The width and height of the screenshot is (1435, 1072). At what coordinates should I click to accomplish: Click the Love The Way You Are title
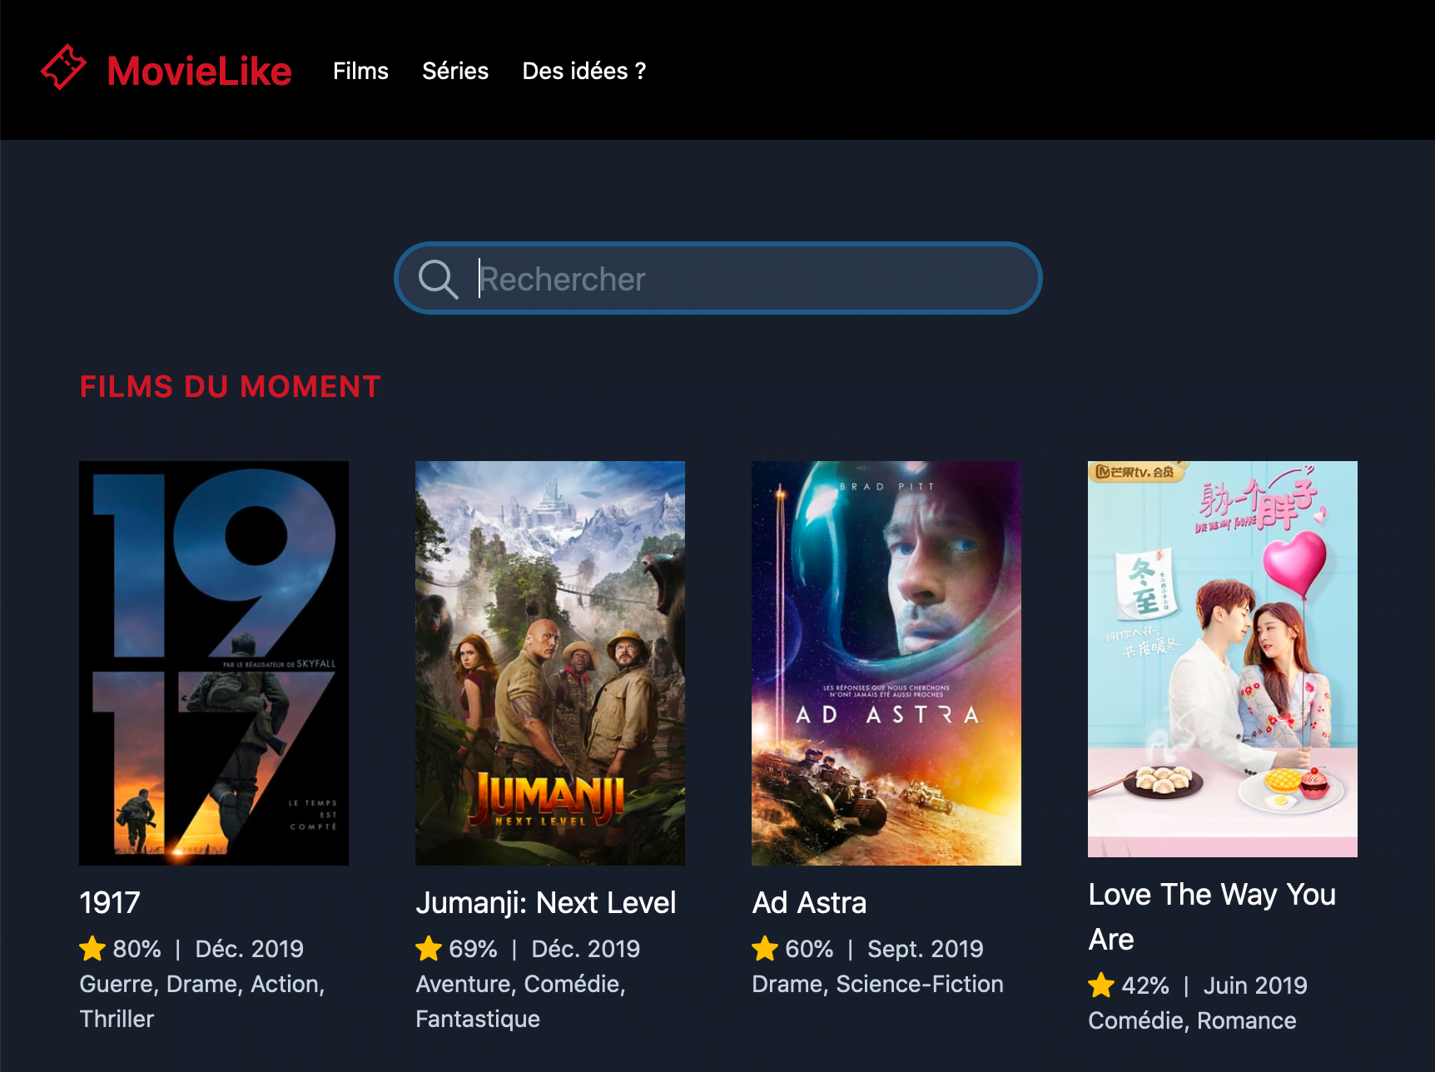tap(1212, 916)
